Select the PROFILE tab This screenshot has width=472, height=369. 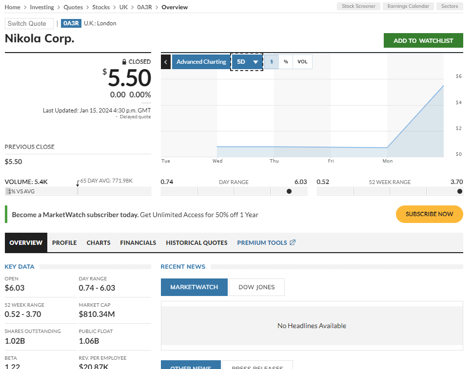tap(64, 242)
